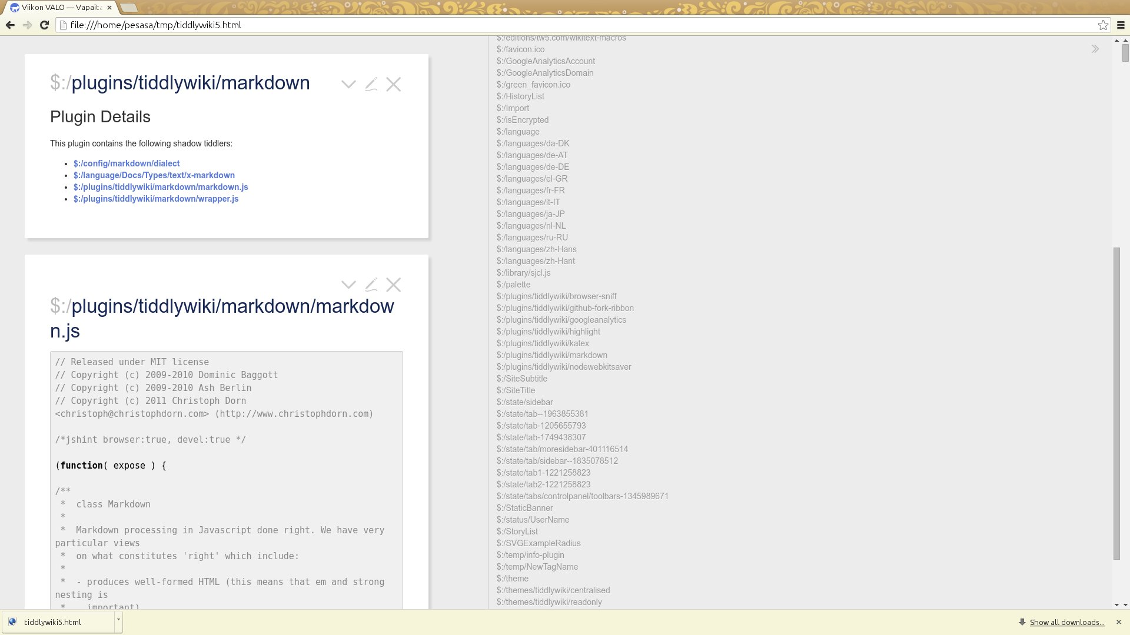Open $:/status/UserName entry
The image size is (1130, 635).
click(x=533, y=520)
